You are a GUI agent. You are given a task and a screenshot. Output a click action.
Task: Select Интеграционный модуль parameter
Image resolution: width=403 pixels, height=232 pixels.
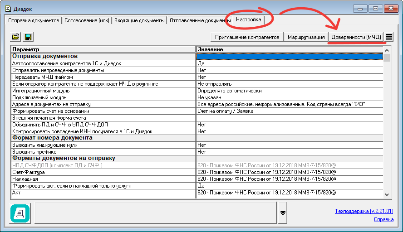[103, 91]
